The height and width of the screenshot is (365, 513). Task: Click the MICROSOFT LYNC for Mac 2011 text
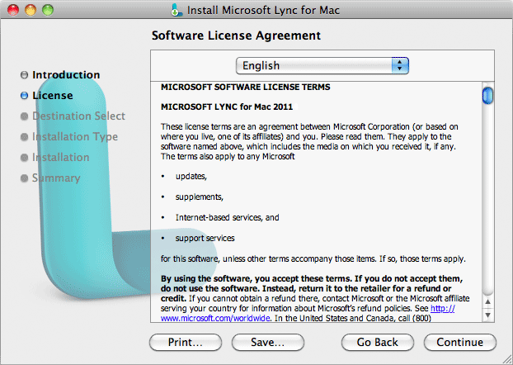coord(227,107)
